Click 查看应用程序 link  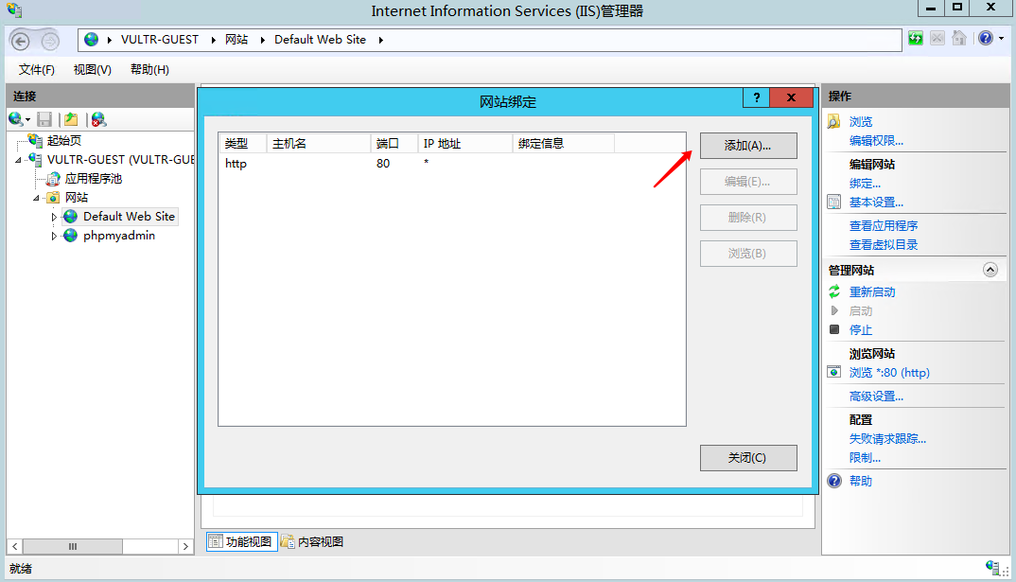[884, 225]
